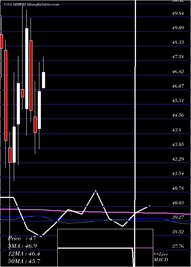Screen dimensions: 191x267
Task: Click the 50MA : 45.7 readout
Action: (24, 261)
